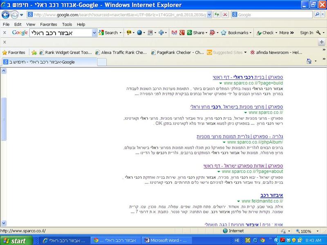Click the Favorites star button
Viewport: 327px width, 245px height.
13,53
